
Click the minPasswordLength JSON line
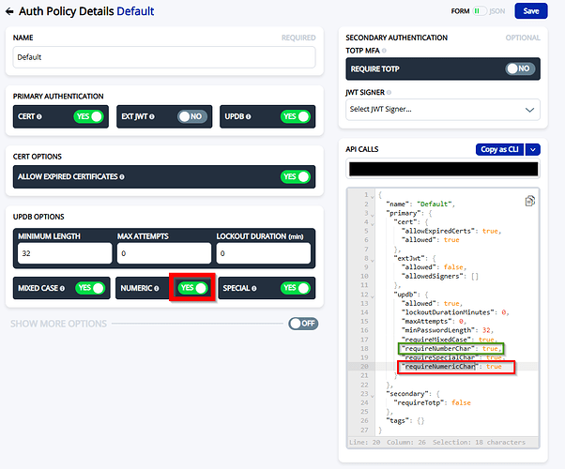(x=447, y=330)
